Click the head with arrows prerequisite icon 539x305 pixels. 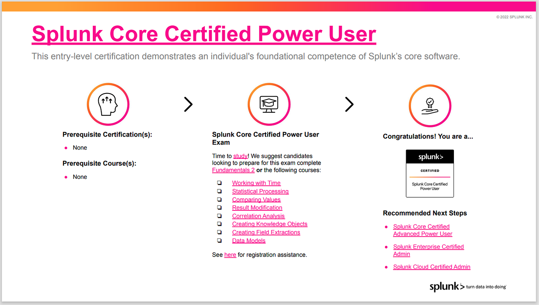pyautogui.click(x=108, y=104)
